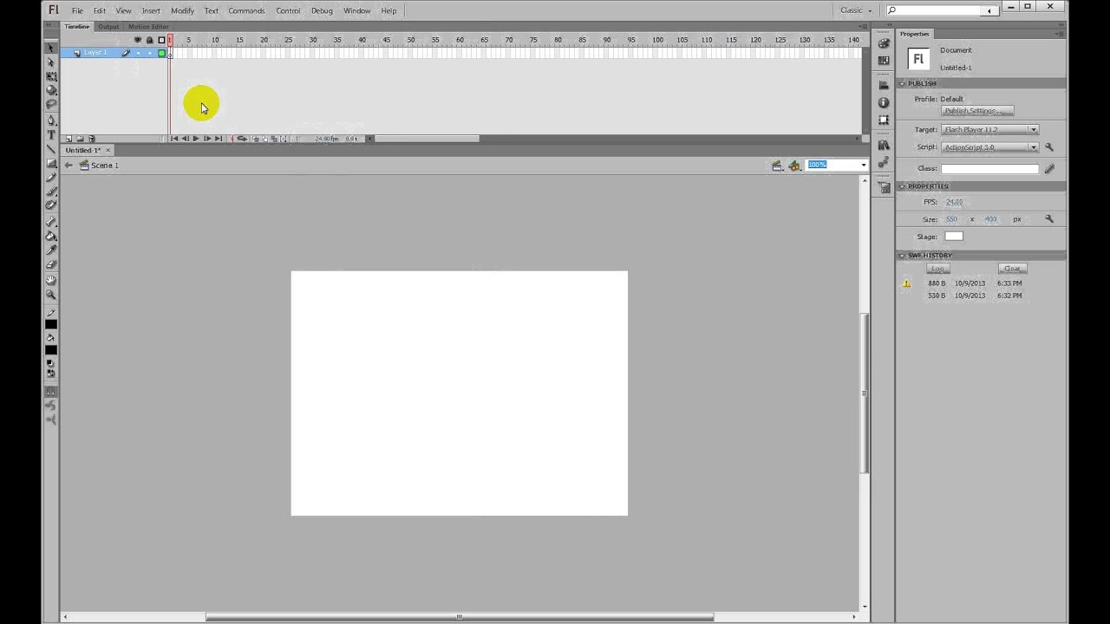Screen dimensions: 1110x624
Task: Toggle lock dot for Layer 1
Action: [150, 53]
